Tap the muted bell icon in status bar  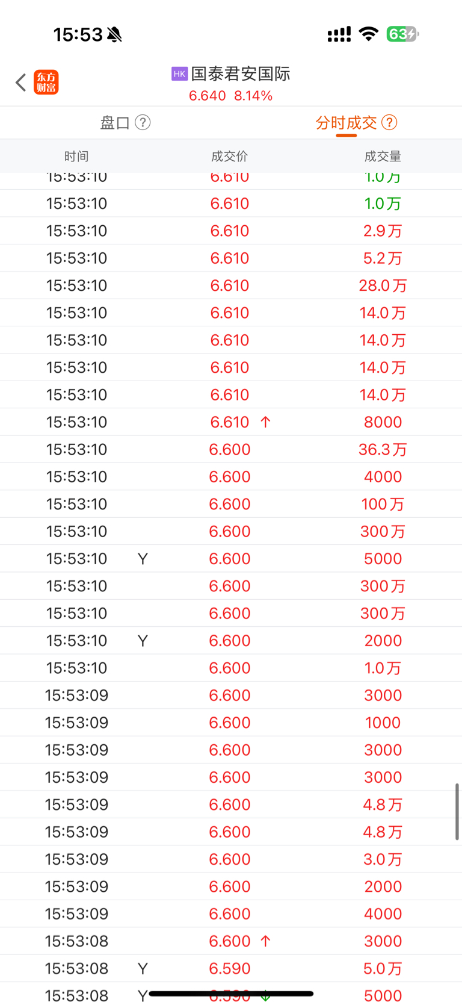point(114,35)
